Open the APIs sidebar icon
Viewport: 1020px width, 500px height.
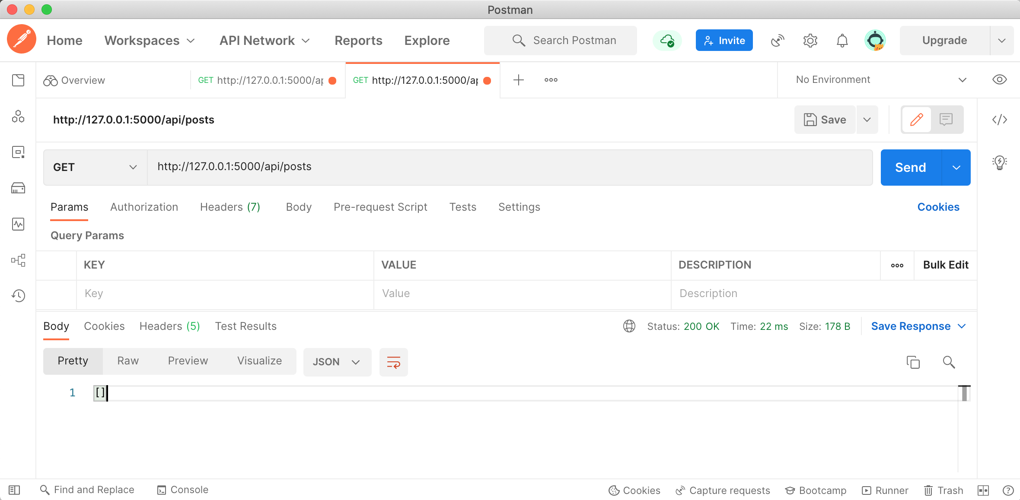click(x=18, y=117)
